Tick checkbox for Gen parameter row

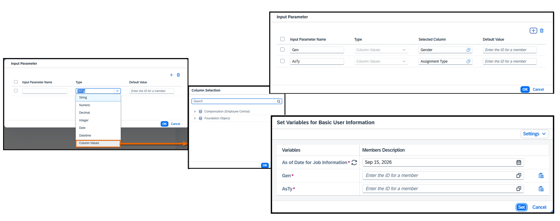coord(282,50)
